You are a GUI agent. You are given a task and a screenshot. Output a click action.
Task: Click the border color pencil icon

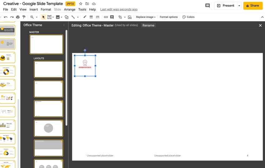85,17
